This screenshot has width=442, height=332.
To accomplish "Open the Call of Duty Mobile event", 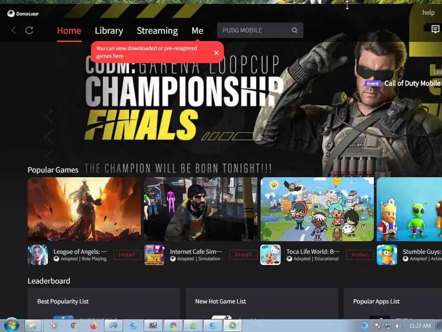I will (403, 83).
